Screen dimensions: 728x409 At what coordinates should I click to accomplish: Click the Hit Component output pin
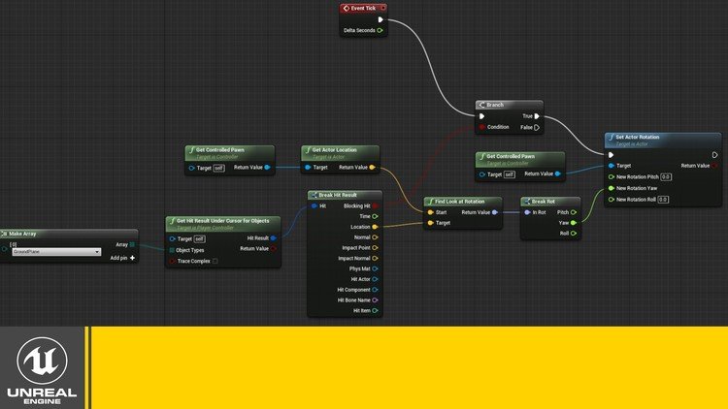click(375, 290)
